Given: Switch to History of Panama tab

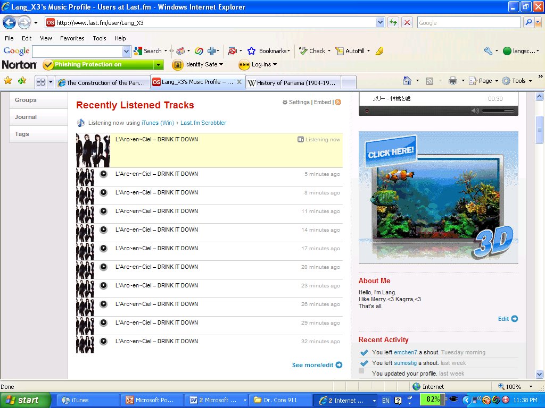Looking at the screenshot, I should point(293,82).
